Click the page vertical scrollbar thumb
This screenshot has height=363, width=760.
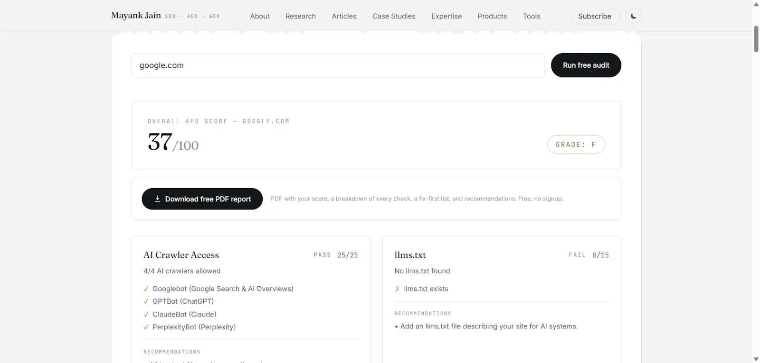click(x=756, y=39)
